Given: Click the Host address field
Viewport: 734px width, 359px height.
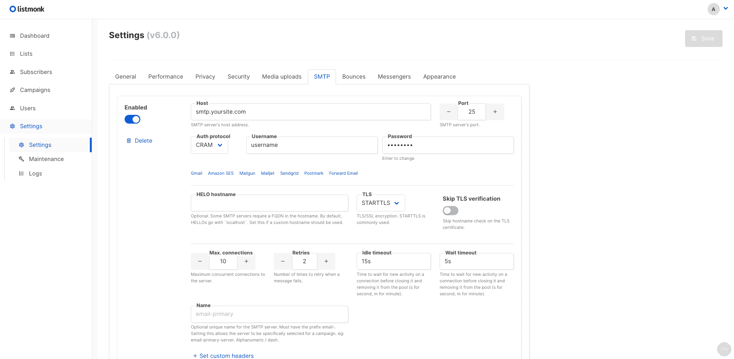Looking at the screenshot, I should click(x=310, y=111).
